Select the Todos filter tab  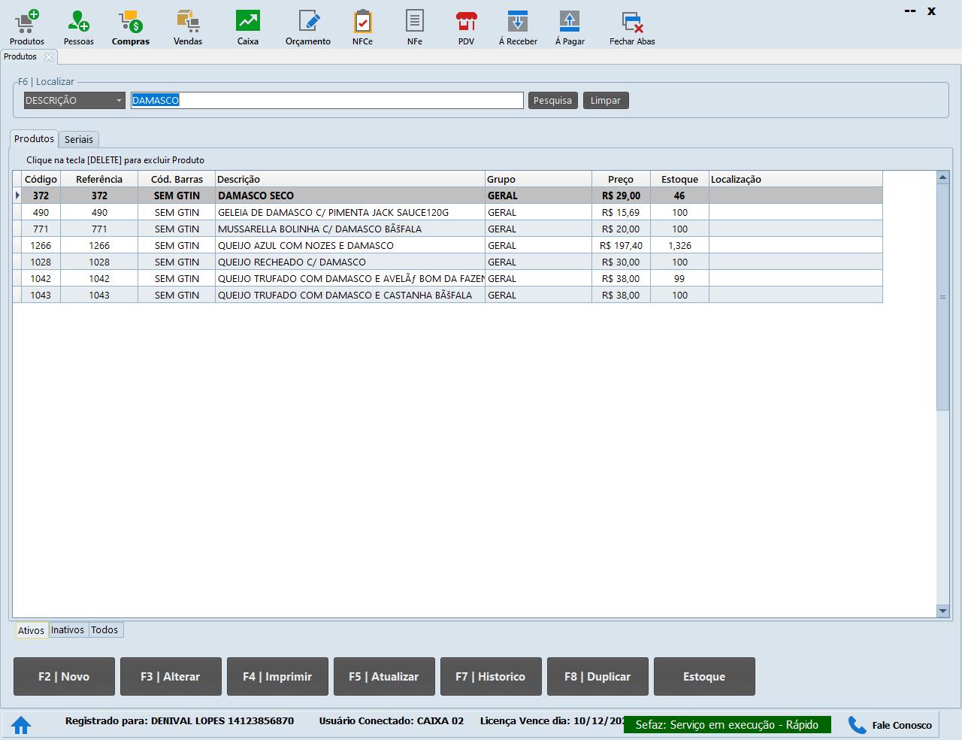click(x=104, y=630)
